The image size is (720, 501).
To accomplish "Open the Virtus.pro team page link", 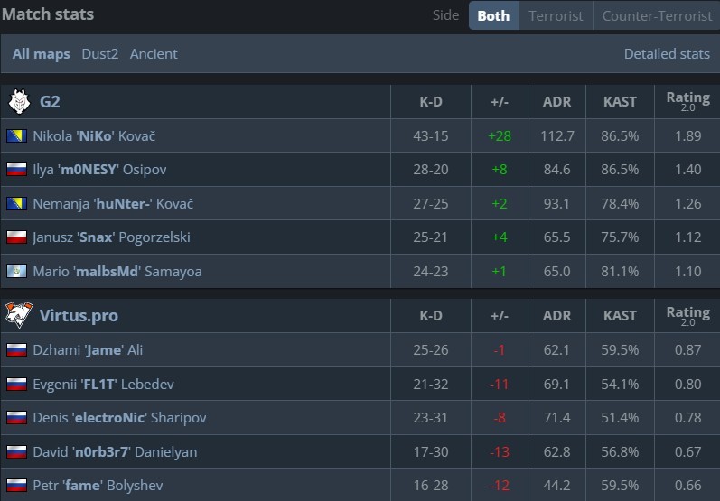I will click(79, 316).
